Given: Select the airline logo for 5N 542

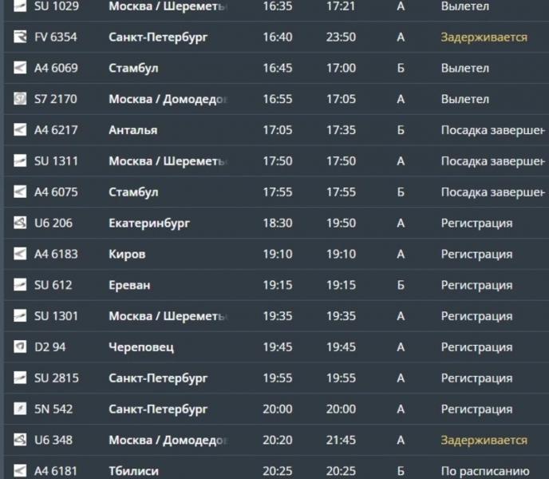Looking at the screenshot, I should pos(20,409).
